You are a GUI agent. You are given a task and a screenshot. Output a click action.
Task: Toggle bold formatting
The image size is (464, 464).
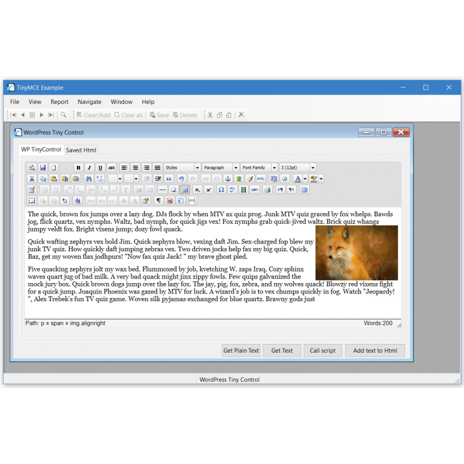78,167
